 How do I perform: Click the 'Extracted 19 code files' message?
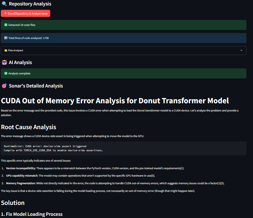coord(124,25)
